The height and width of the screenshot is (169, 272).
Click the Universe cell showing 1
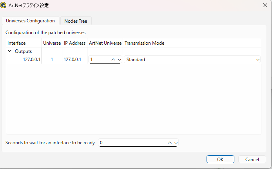tap(52, 60)
